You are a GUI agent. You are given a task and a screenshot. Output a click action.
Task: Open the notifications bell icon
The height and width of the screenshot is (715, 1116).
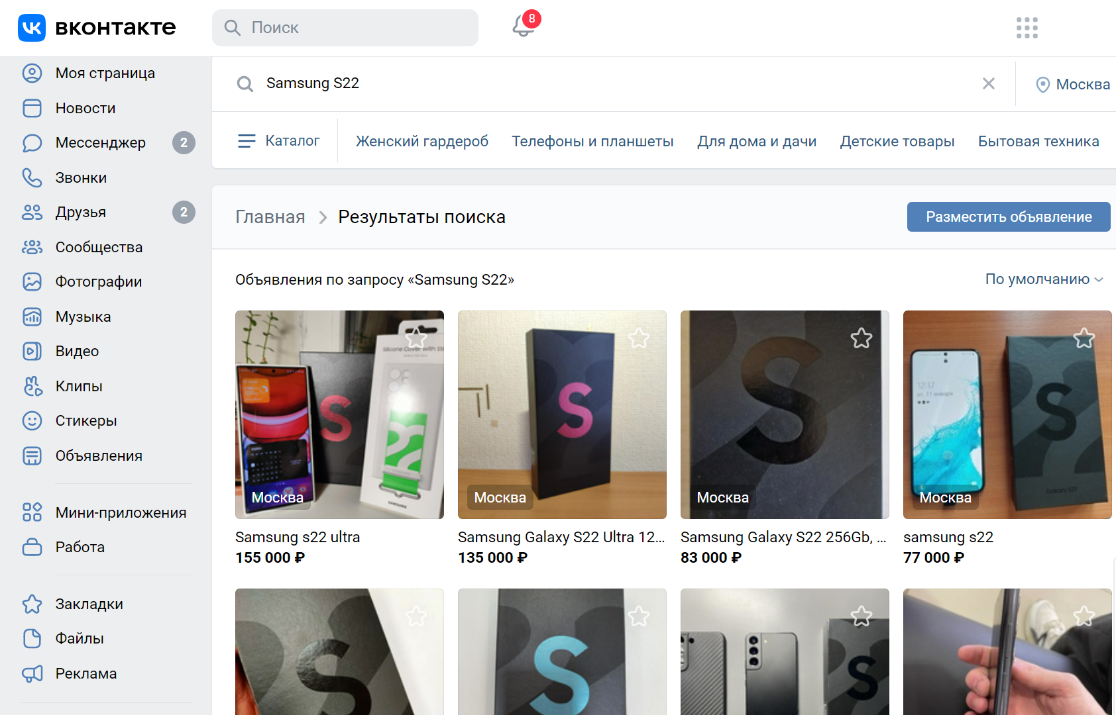pos(524,26)
